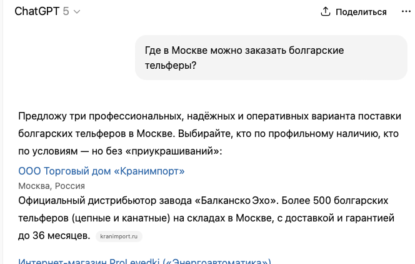Click the share upload arrow icon
This screenshot has height=264, width=415.
[325, 11]
